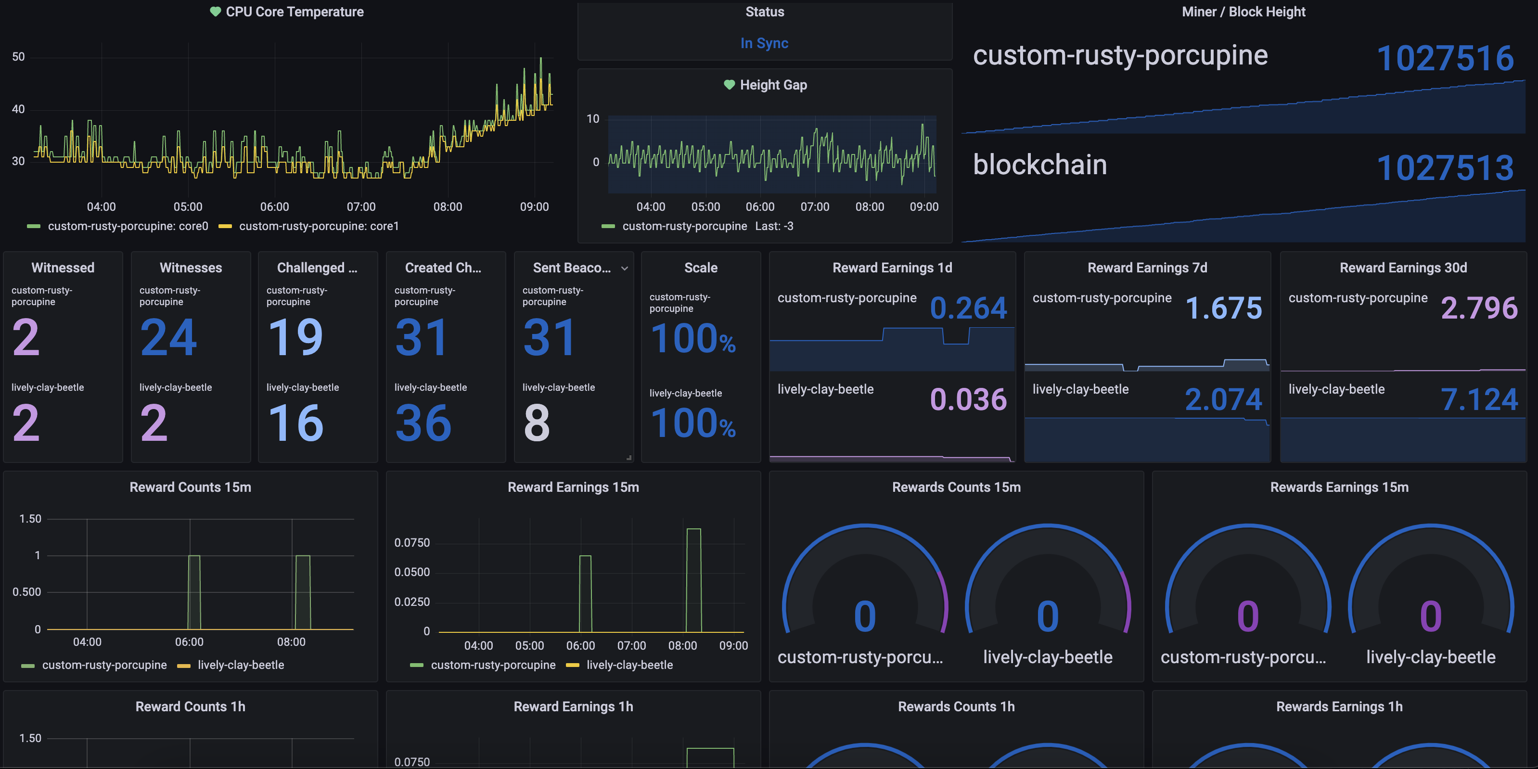Viewport: 1538px width, 769px height.
Task: Open the Miner / Block Height panel menu
Action: pos(1243,12)
